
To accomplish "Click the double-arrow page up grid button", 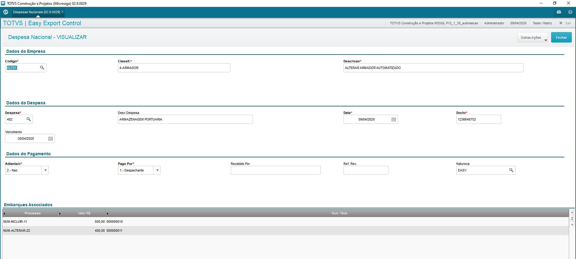I will [x=572, y=219].
